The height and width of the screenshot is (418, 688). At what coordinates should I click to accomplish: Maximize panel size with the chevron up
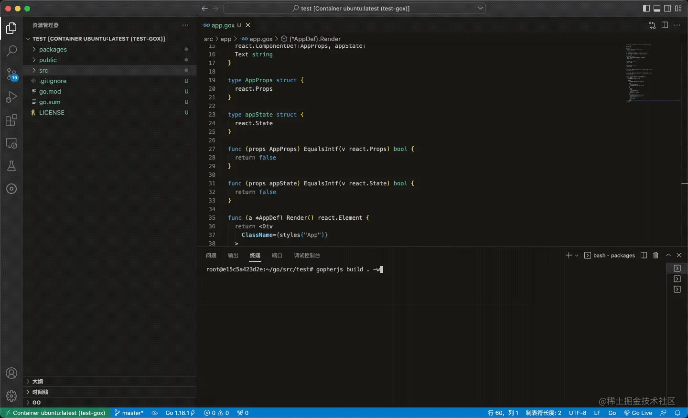(668, 256)
